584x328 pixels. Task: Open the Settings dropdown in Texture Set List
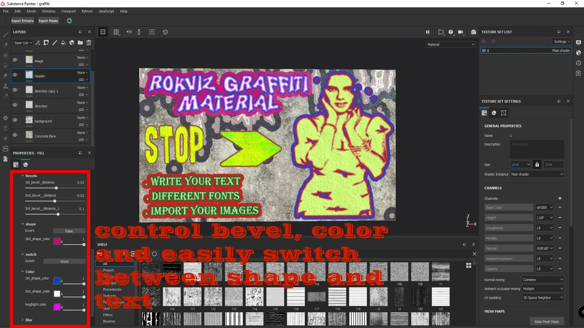[562, 42]
